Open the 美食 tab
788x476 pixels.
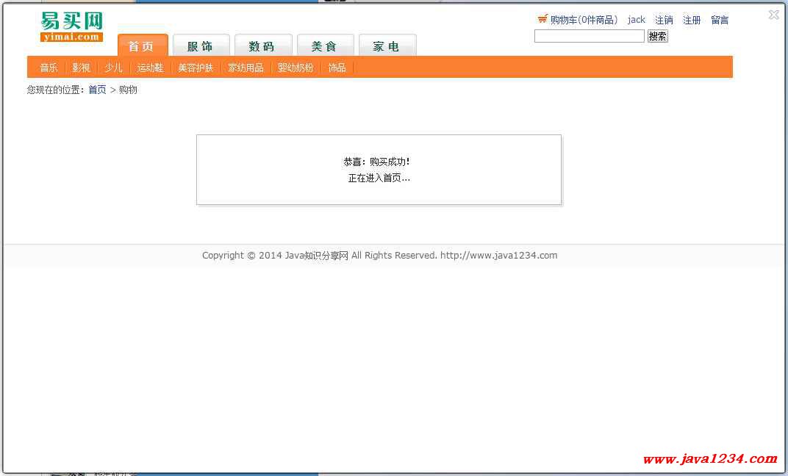coord(325,46)
